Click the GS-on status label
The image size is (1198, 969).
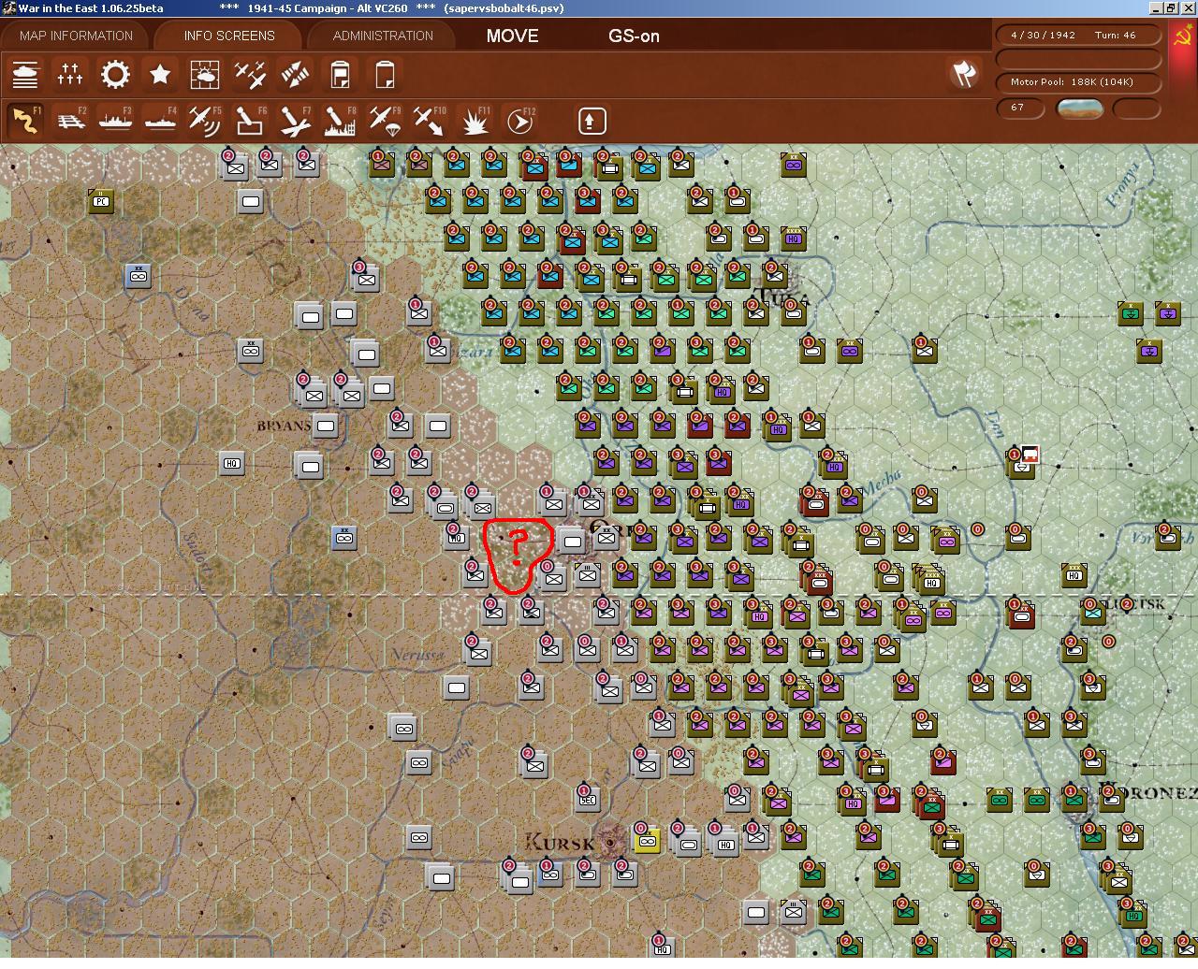pos(634,36)
